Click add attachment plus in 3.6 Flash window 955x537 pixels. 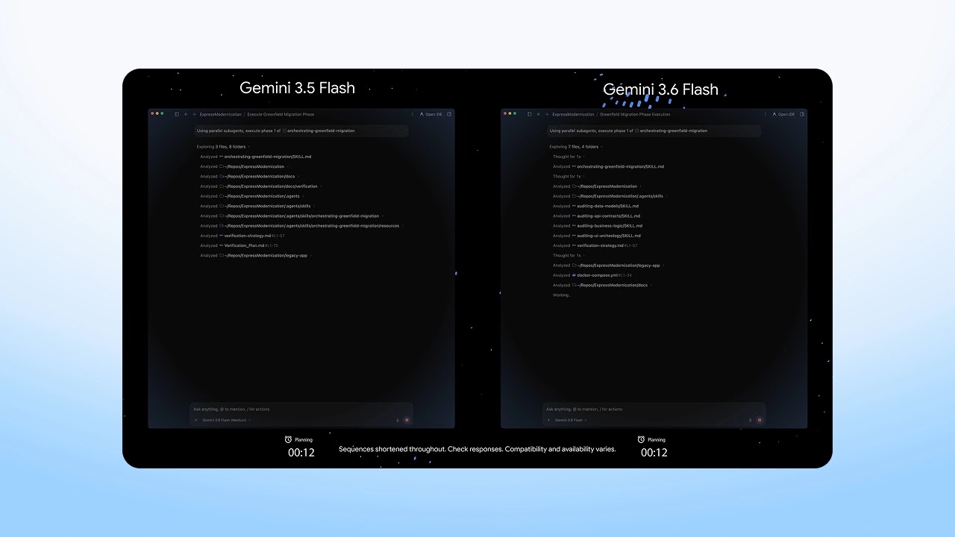pos(549,420)
